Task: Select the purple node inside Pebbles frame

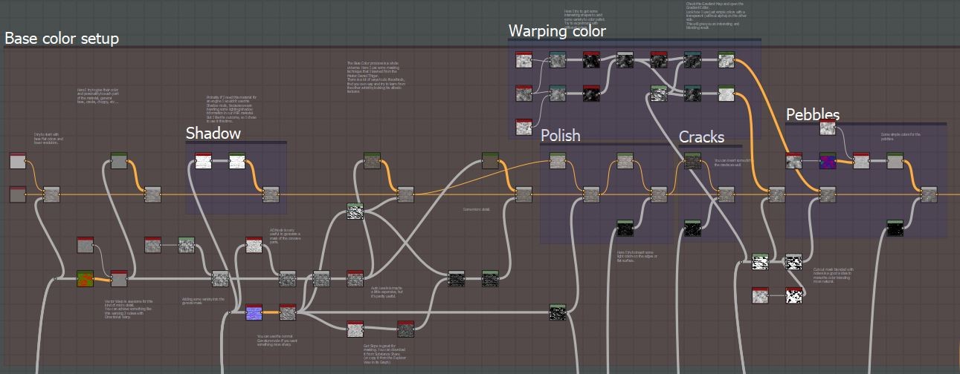Action: click(828, 161)
